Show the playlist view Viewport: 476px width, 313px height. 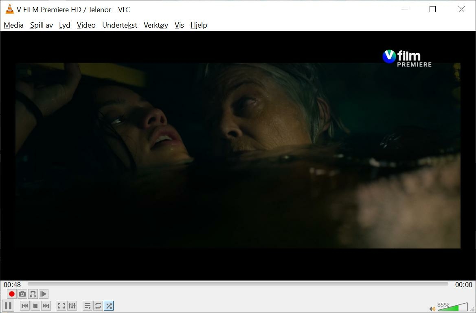(88, 306)
